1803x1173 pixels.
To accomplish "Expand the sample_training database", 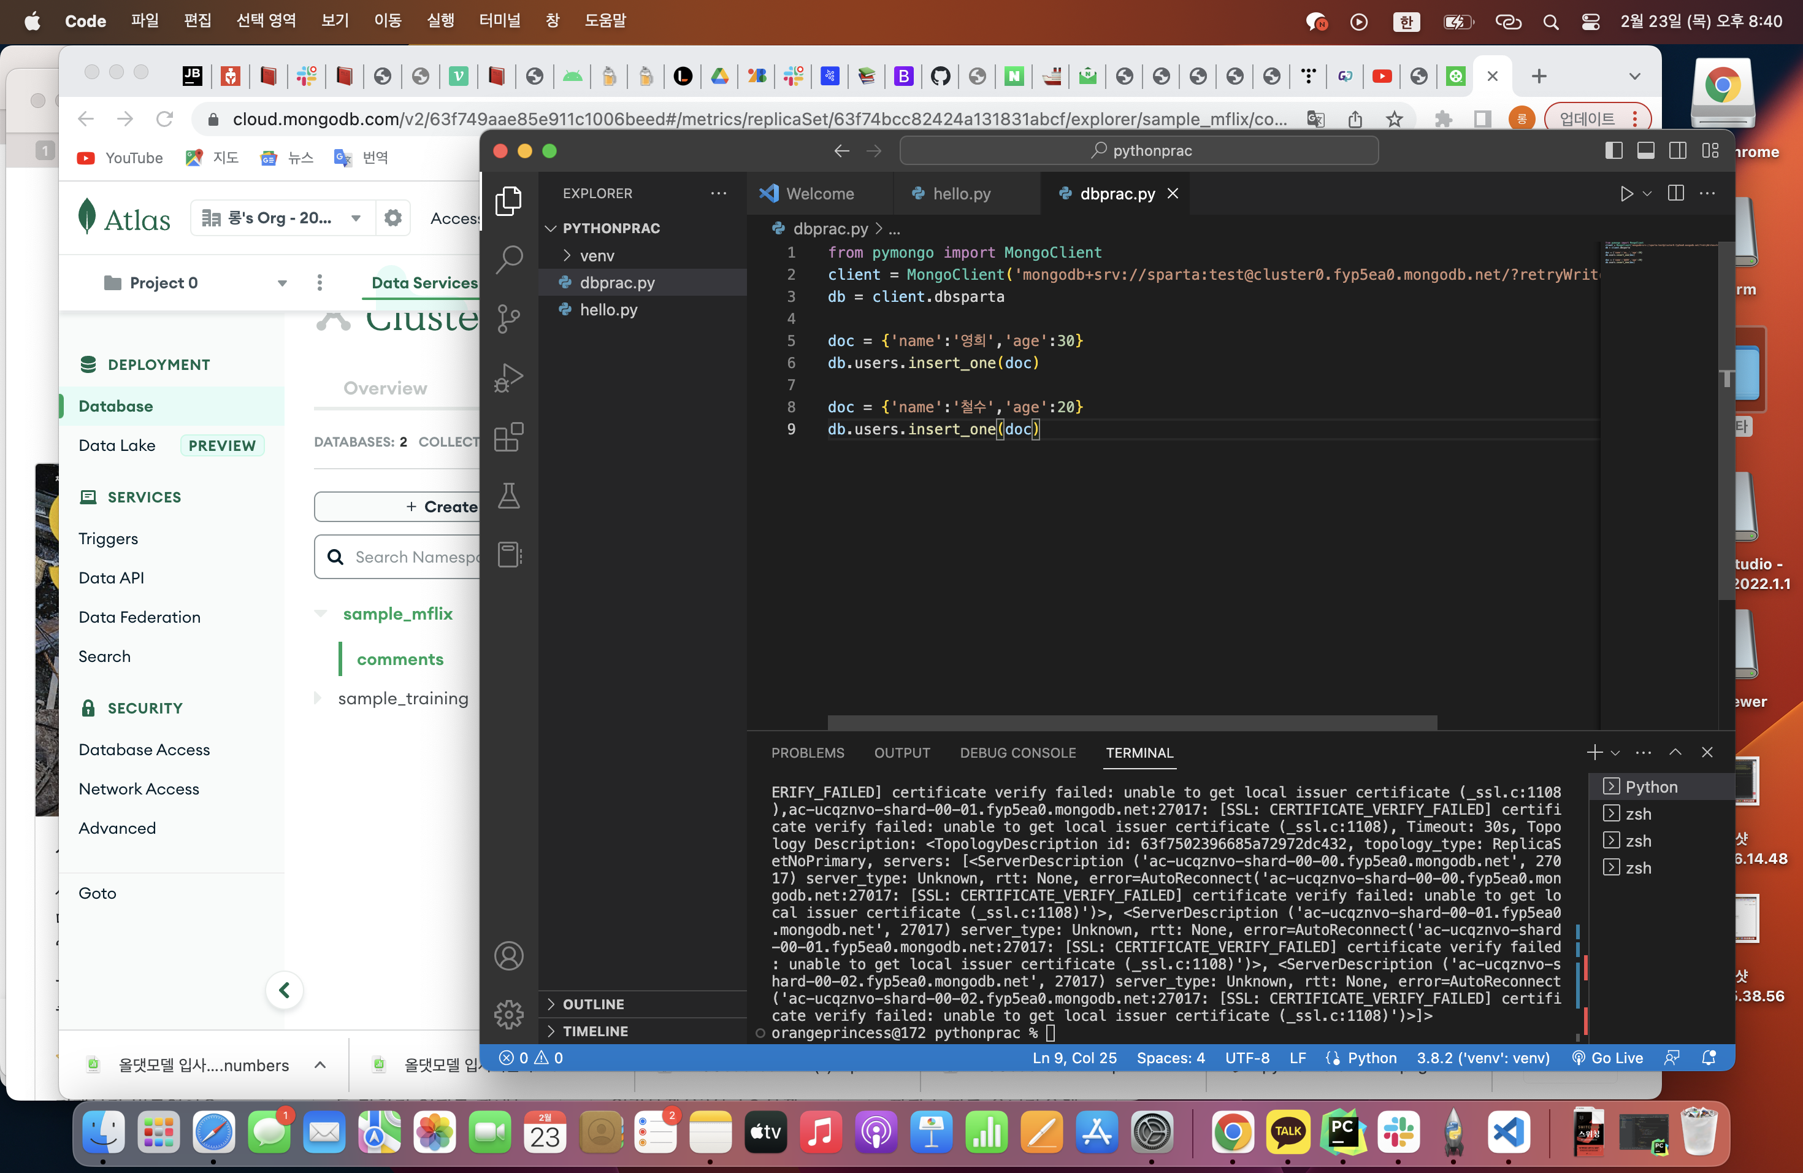I will (x=318, y=698).
